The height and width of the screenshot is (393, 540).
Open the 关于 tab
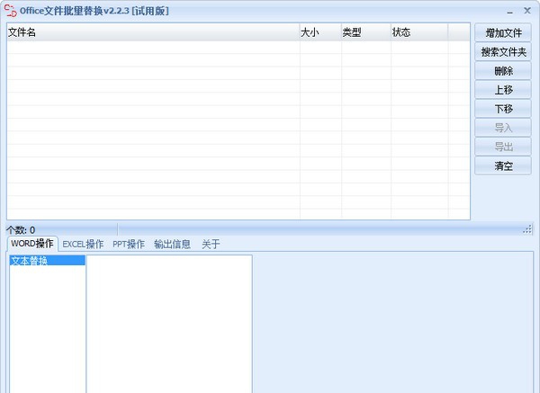211,244
